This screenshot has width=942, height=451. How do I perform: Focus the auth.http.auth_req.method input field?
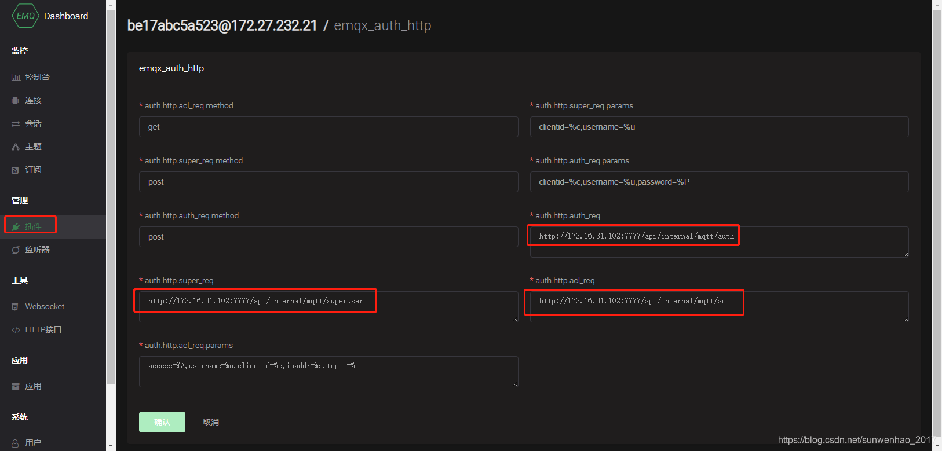328,237
